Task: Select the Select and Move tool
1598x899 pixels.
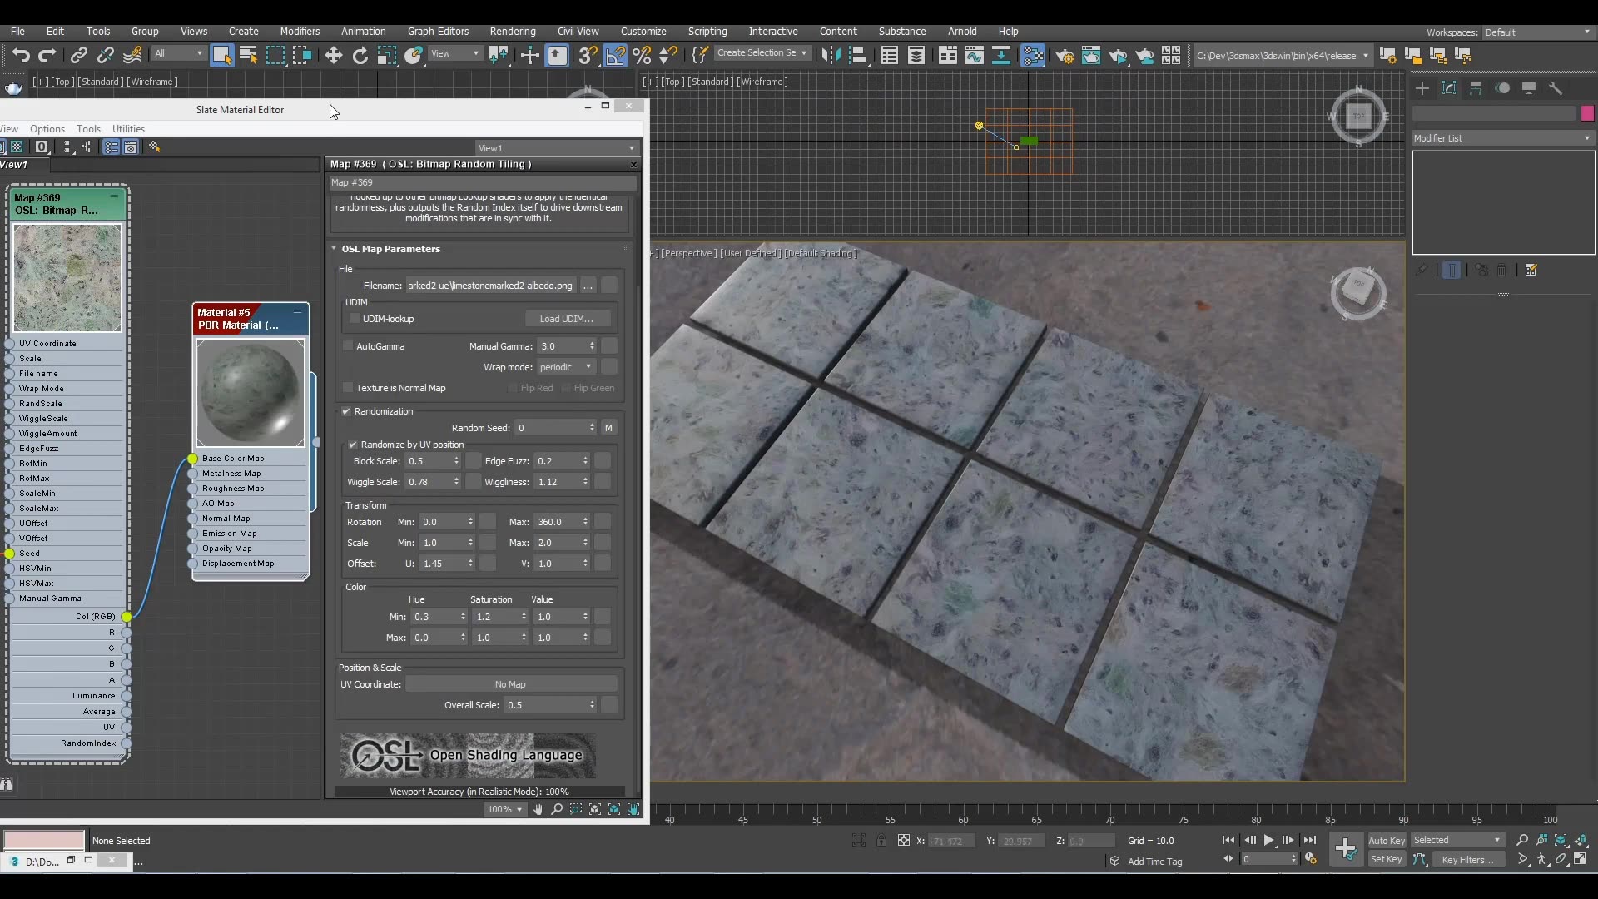Action: coord(333,55)
